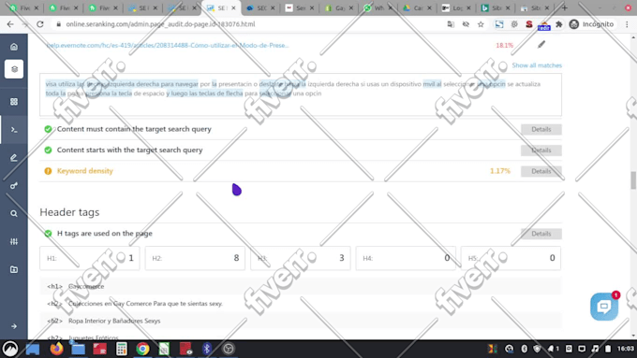Click the Keyword density warning label

85,171
